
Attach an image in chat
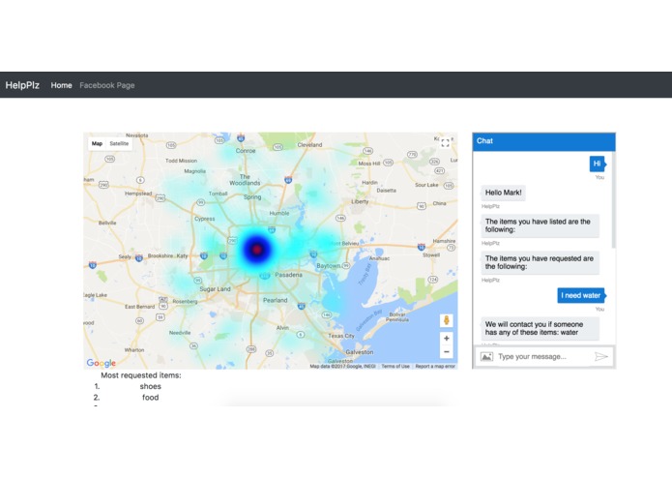coord(486,356)
